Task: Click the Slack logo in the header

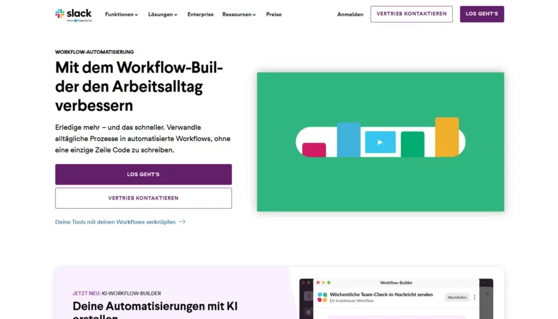Action: coord(74,14)
